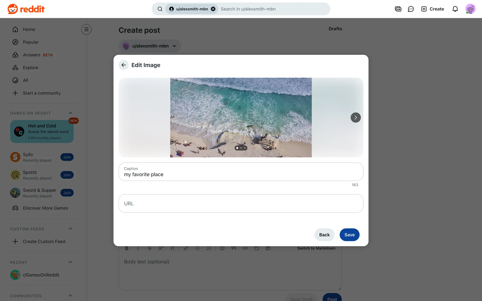This screenshot has height=301, width=482.
Task: Collapse the Custom Feeds section
Action: coord(71,229)
